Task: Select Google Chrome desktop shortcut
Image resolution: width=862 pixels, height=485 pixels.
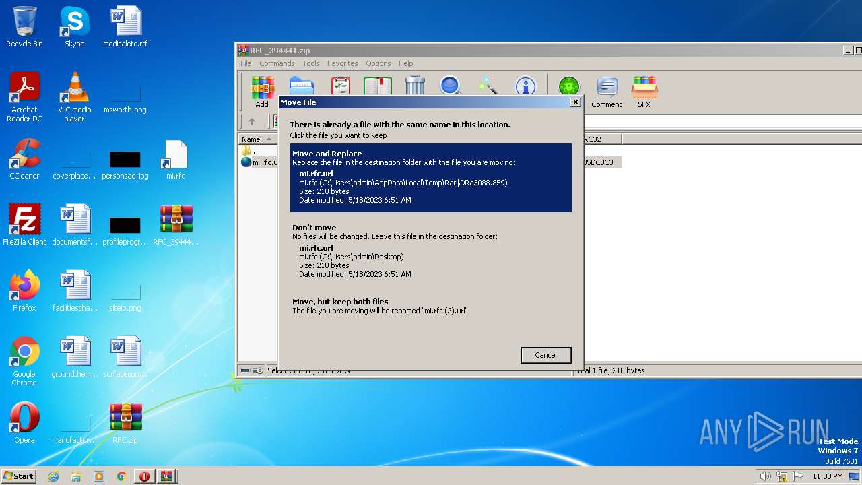Action: [24, 362]
